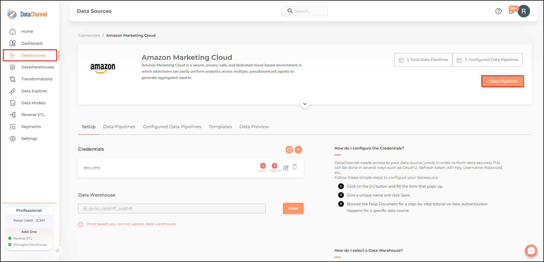The image size is (544, 262).
Task: Open the Data Preview tab
Action: tap(254, 127)
